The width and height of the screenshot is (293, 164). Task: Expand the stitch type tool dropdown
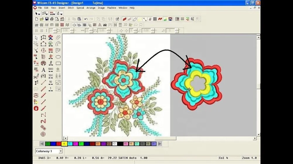coord(52,13)
